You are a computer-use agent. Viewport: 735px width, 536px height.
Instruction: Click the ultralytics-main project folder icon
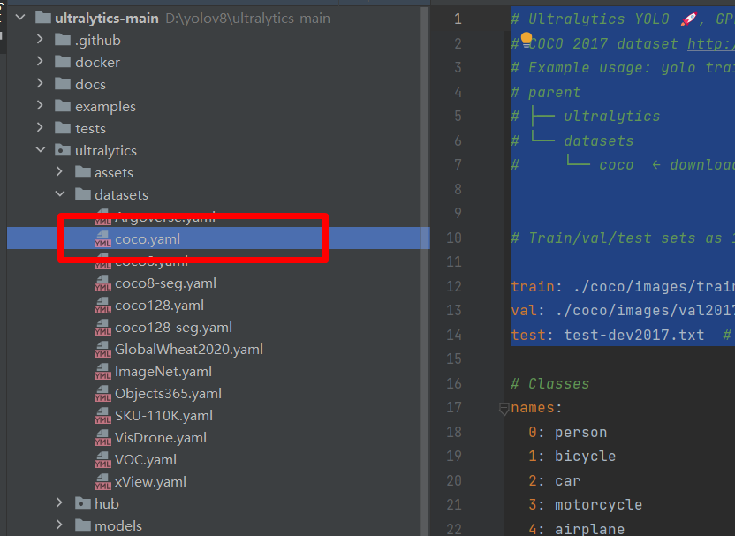43,19
